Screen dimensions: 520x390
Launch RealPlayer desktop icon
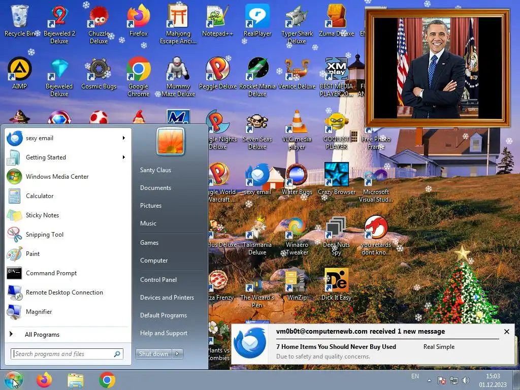pos(257,20)
